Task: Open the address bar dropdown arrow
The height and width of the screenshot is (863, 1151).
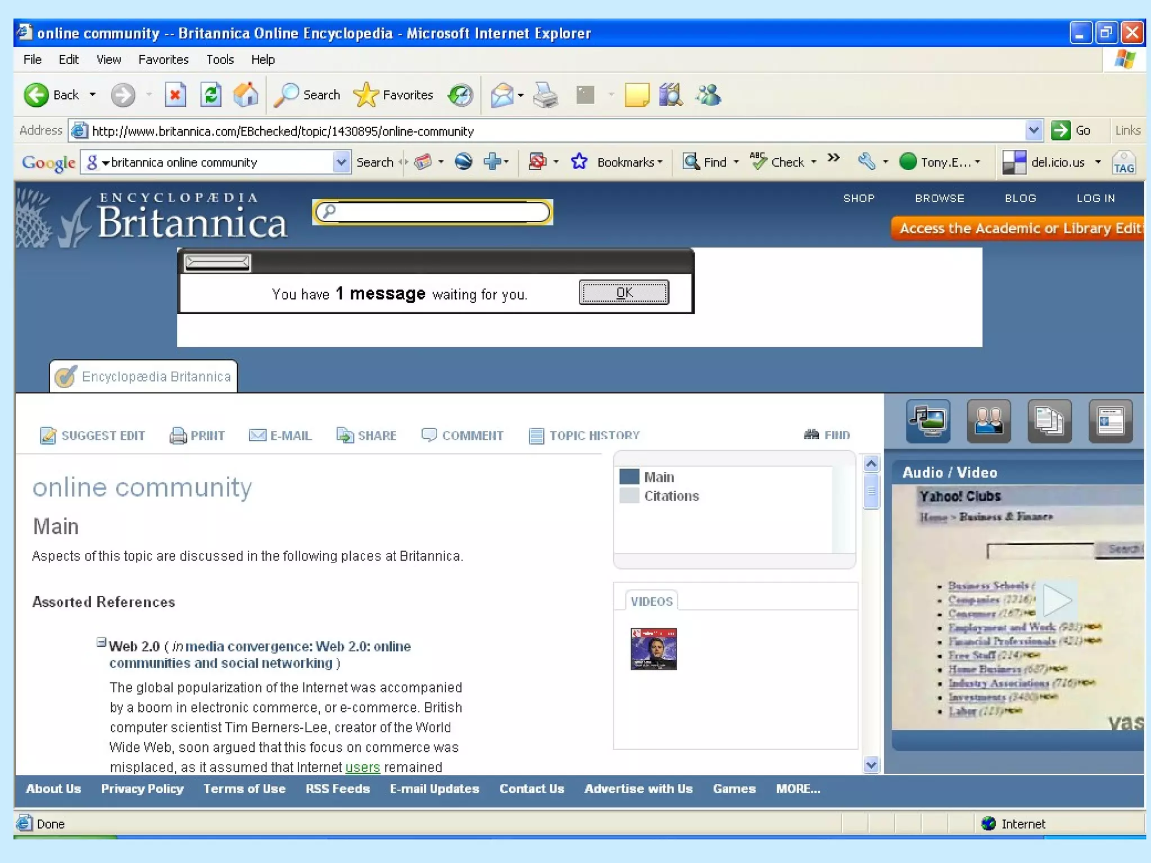Action: coord(1033,130)
